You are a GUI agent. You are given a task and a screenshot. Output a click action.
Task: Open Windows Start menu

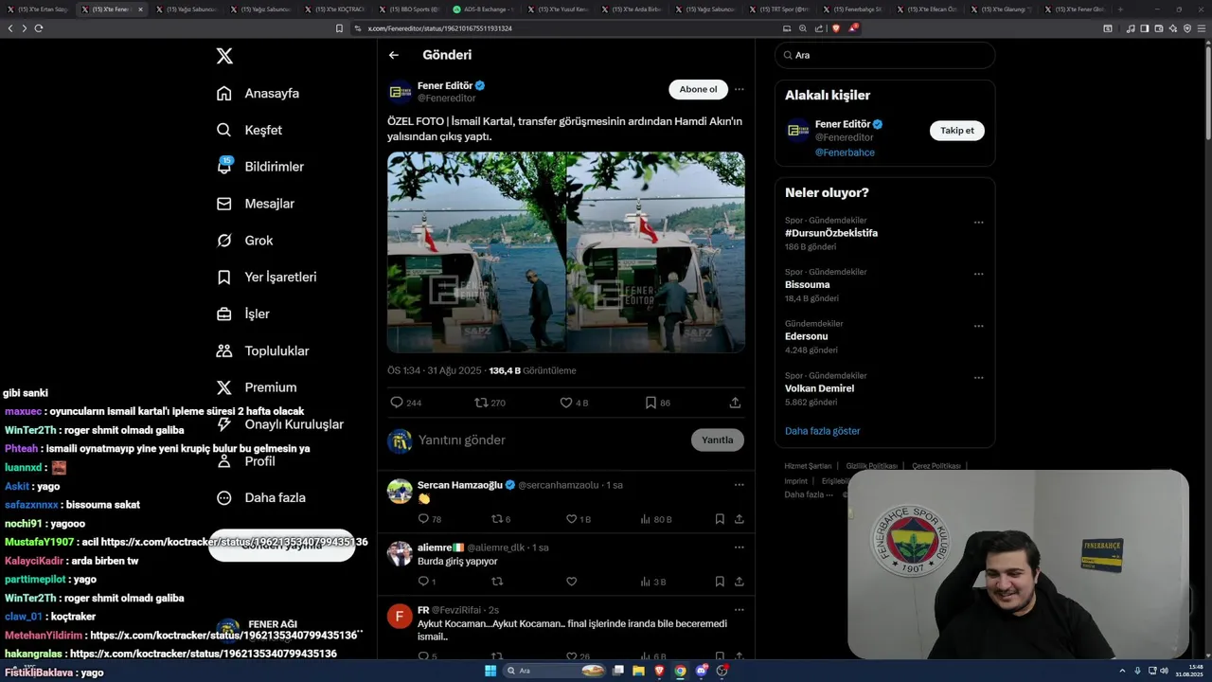490,671
